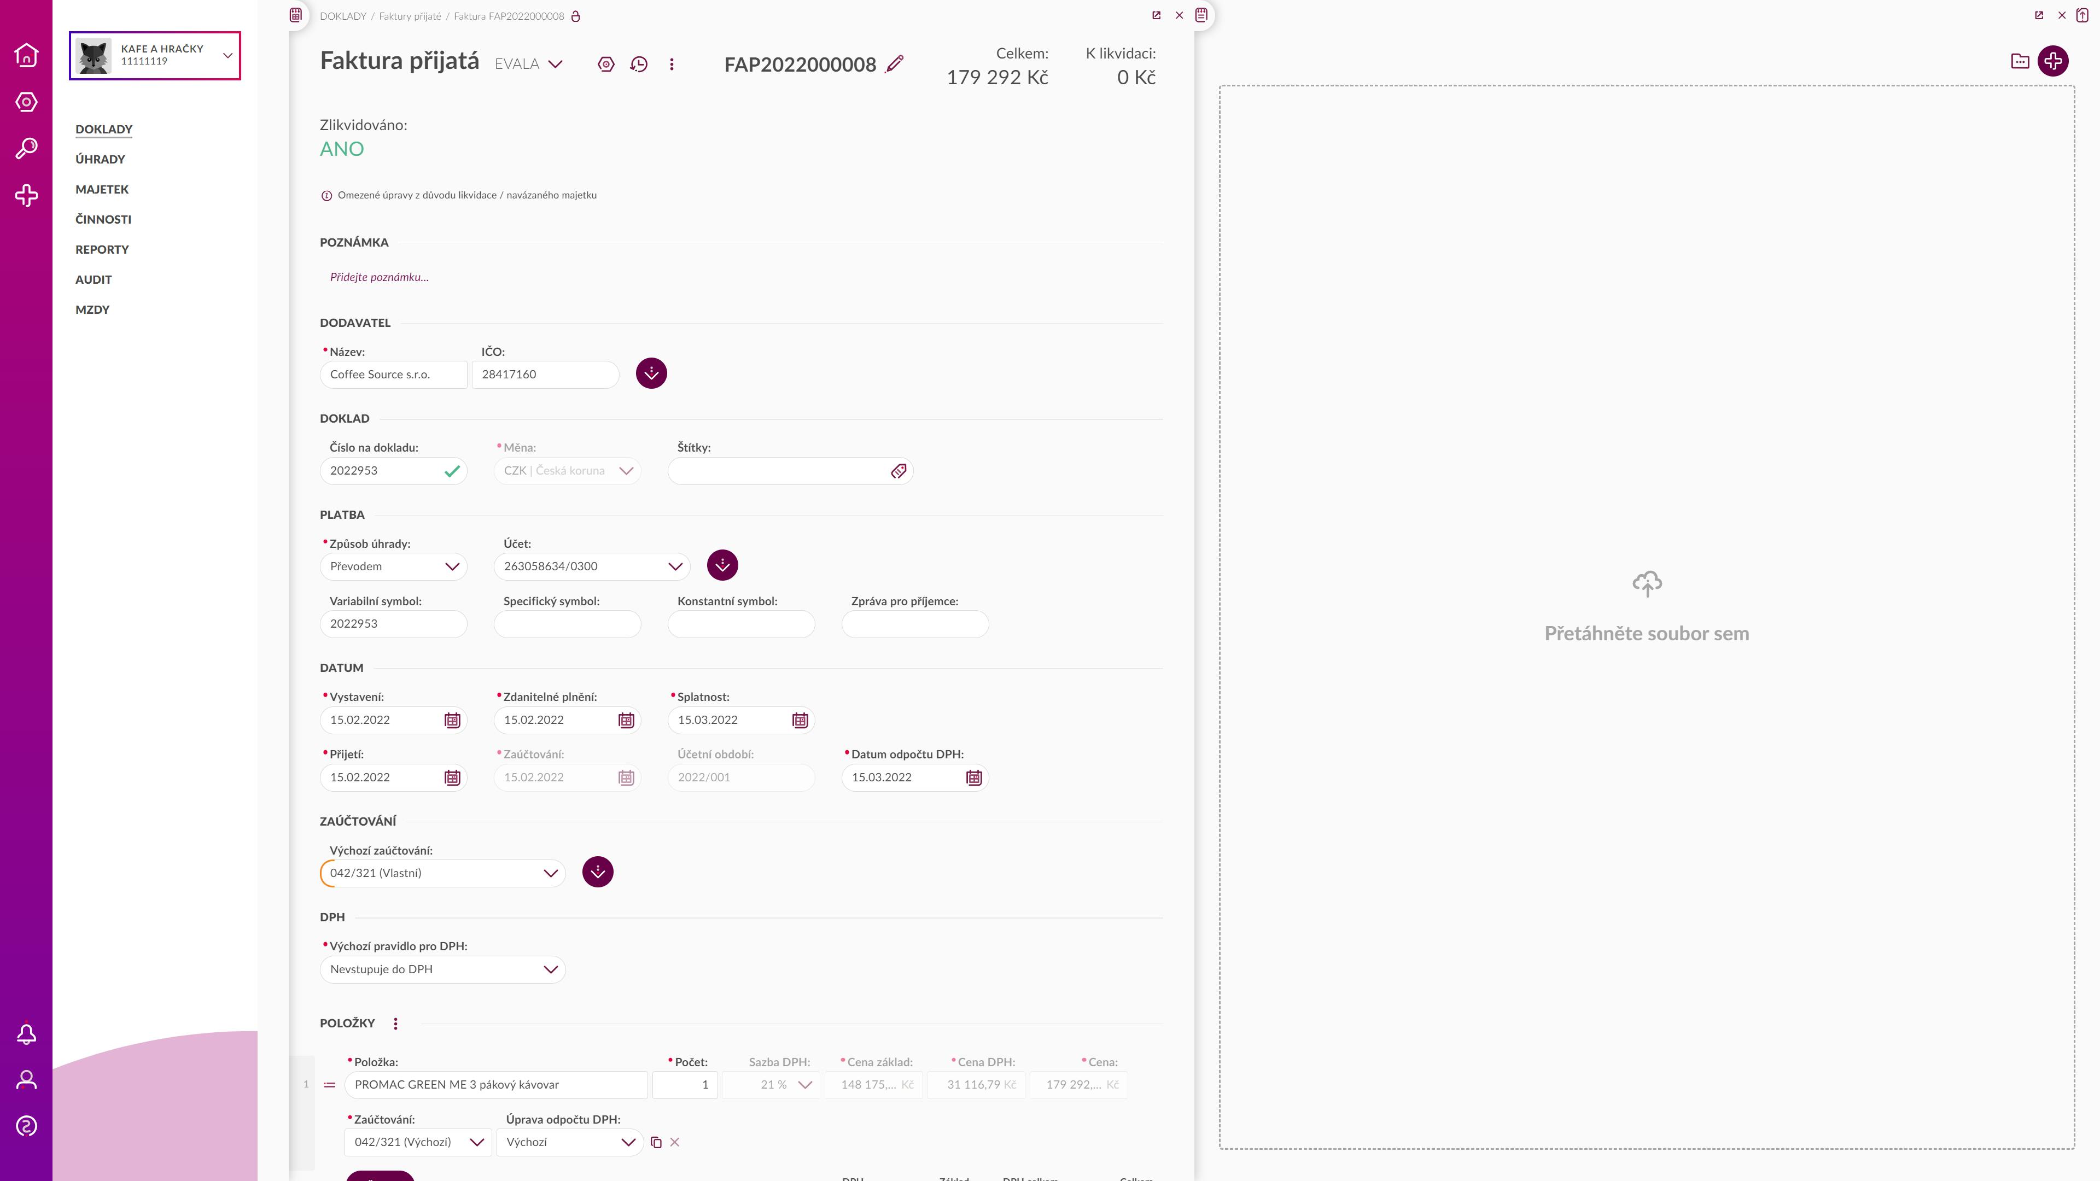Click round plus button in attachment panel
The width and height of the screenshot is (2100, 1181).
click(x=2053, y=61)
